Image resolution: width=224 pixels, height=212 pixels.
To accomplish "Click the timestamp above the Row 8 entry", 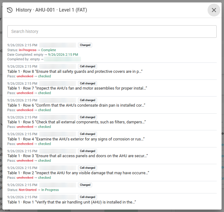I will [22, 66].
